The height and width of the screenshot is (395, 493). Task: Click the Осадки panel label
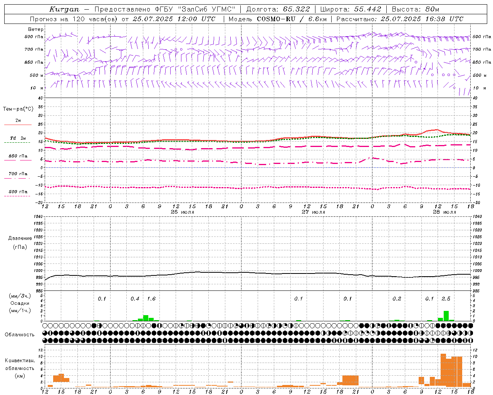20,303
